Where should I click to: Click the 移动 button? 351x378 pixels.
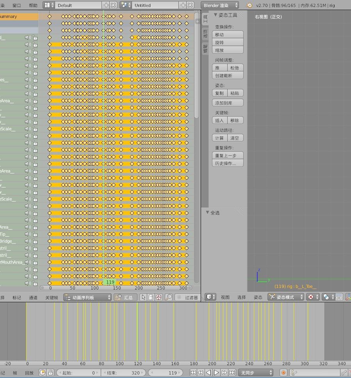[x=228, y=34]
